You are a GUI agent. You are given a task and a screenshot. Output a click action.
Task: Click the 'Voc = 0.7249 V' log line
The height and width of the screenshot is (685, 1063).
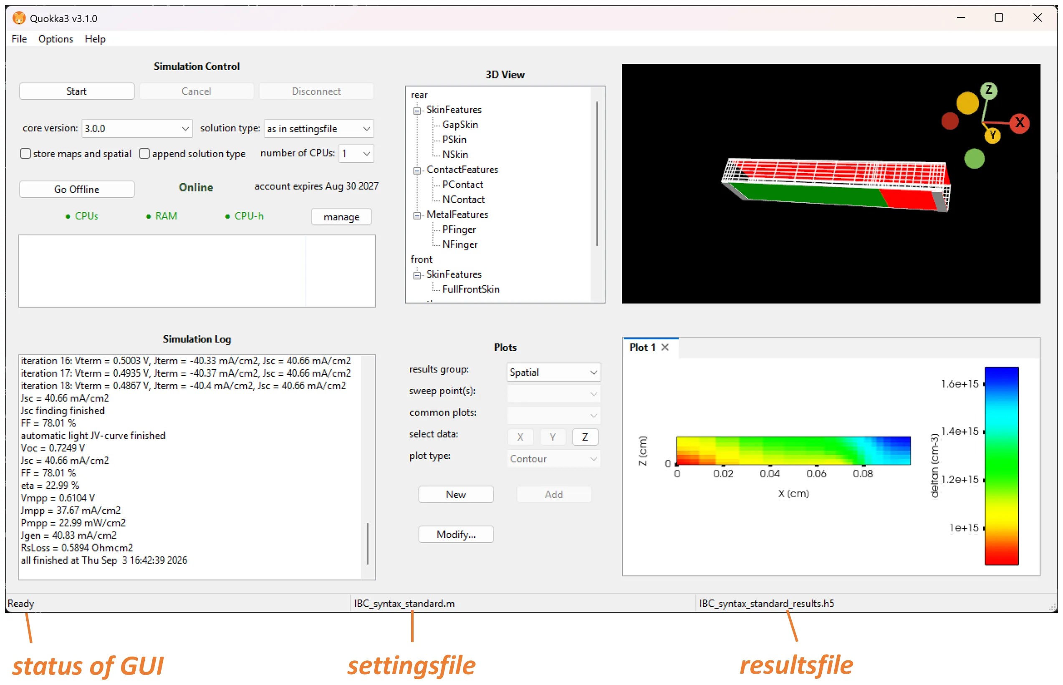53,448
